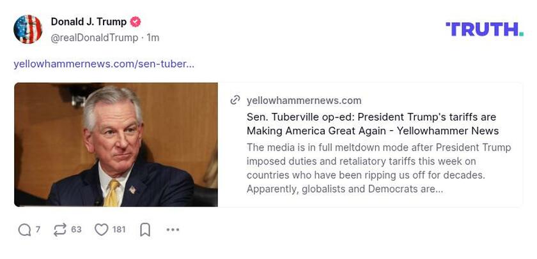Image resolution: width=537 pixels, height=259 pixels.
Task: Click the Donald J. Trump display name
Action: (x=88, y=22)
